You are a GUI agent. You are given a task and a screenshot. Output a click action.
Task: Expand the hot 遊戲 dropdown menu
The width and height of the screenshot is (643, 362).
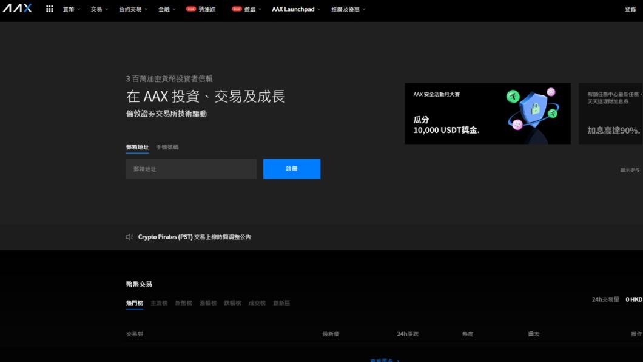246,9
